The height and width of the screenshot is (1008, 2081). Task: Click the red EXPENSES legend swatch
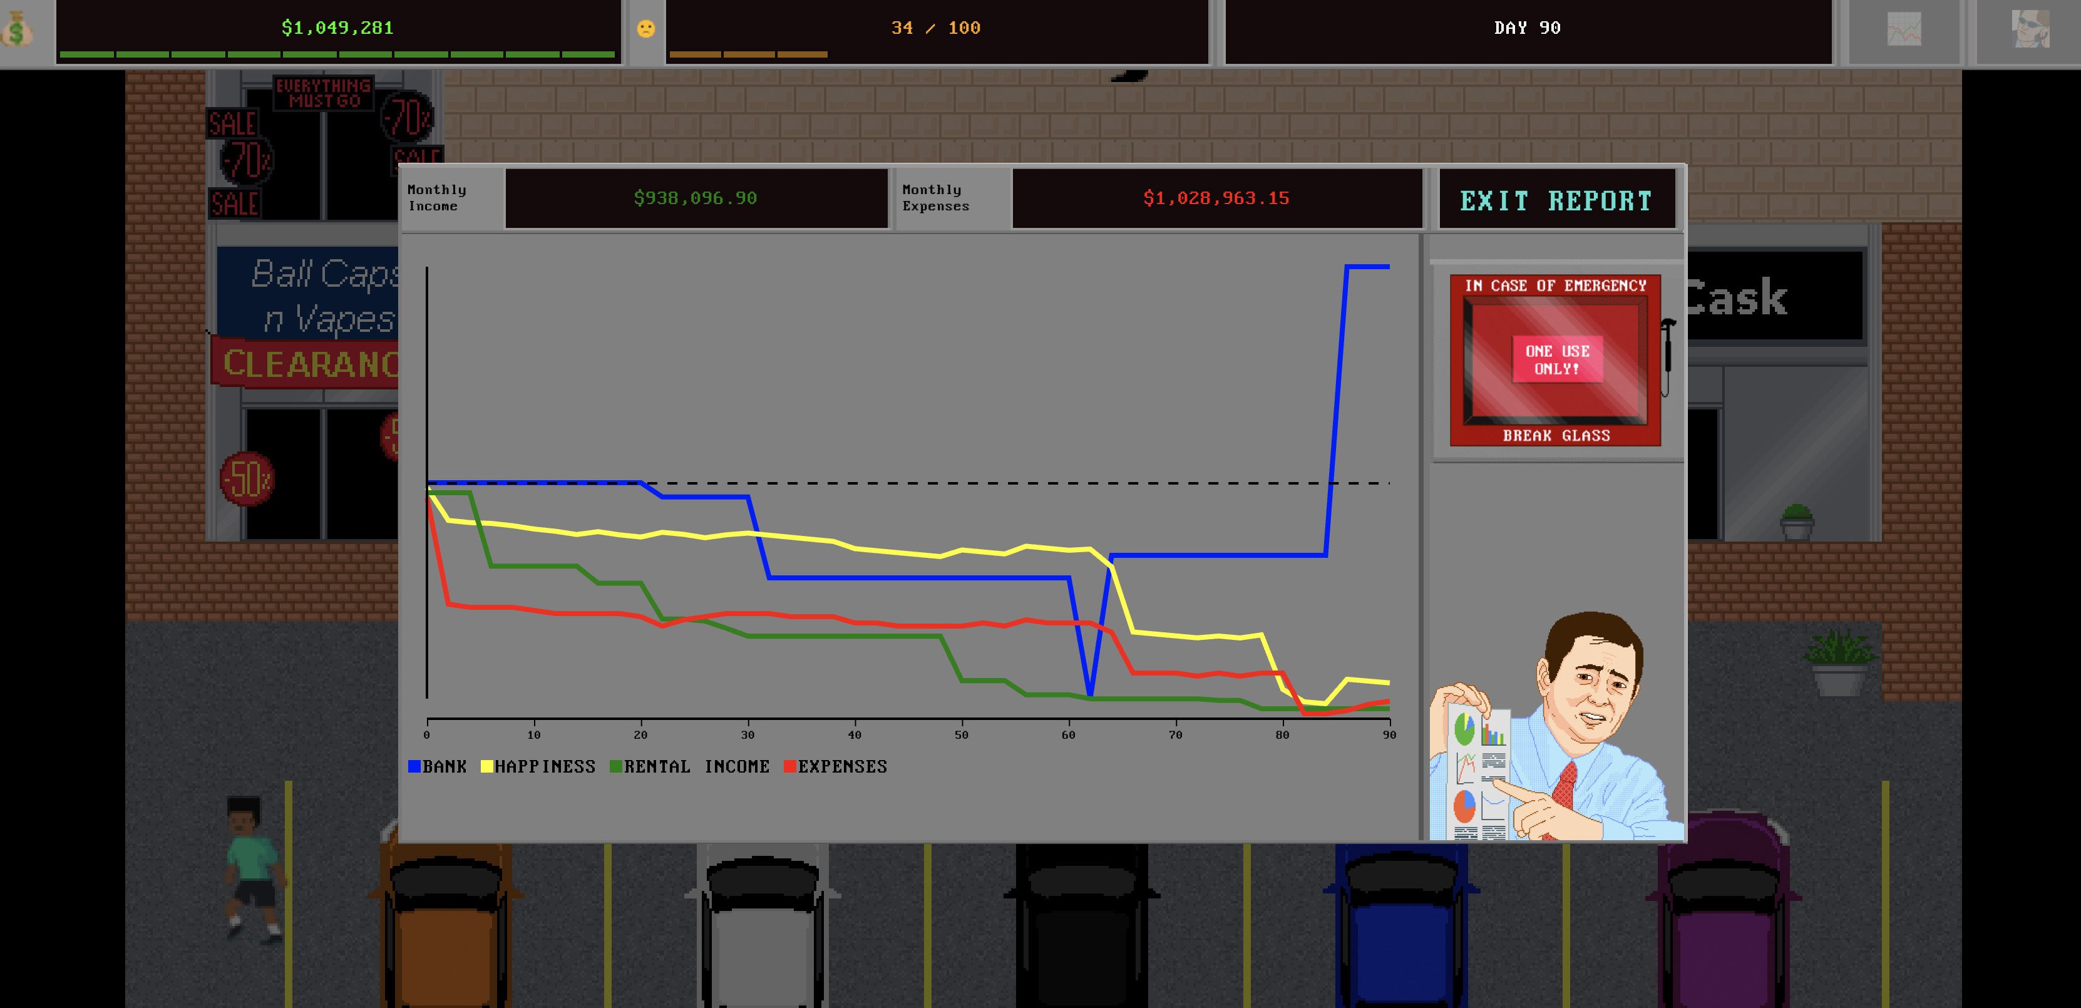point(789,766)
